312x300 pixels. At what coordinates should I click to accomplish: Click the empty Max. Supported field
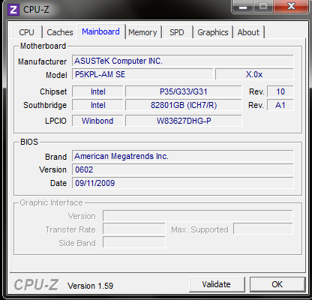point(263,229)
